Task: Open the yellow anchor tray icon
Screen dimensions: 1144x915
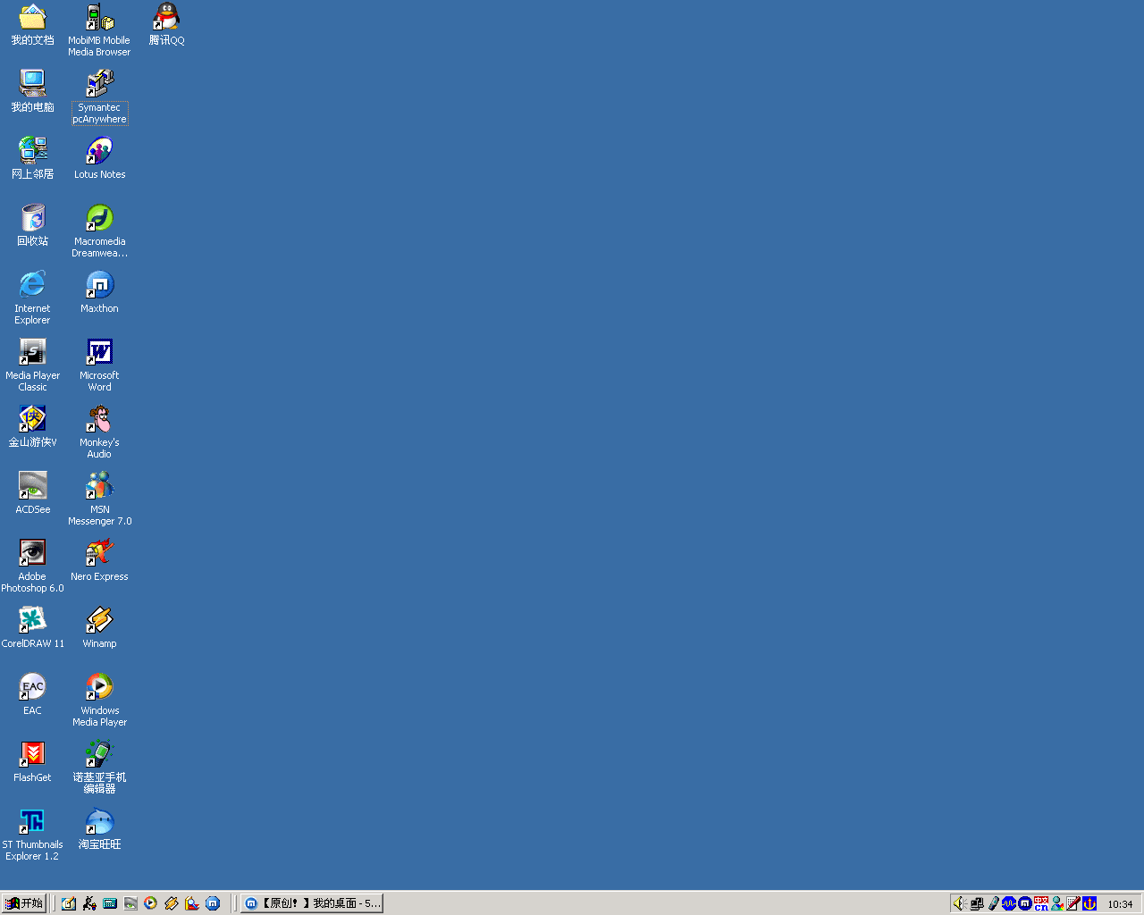Action: 1089,903
